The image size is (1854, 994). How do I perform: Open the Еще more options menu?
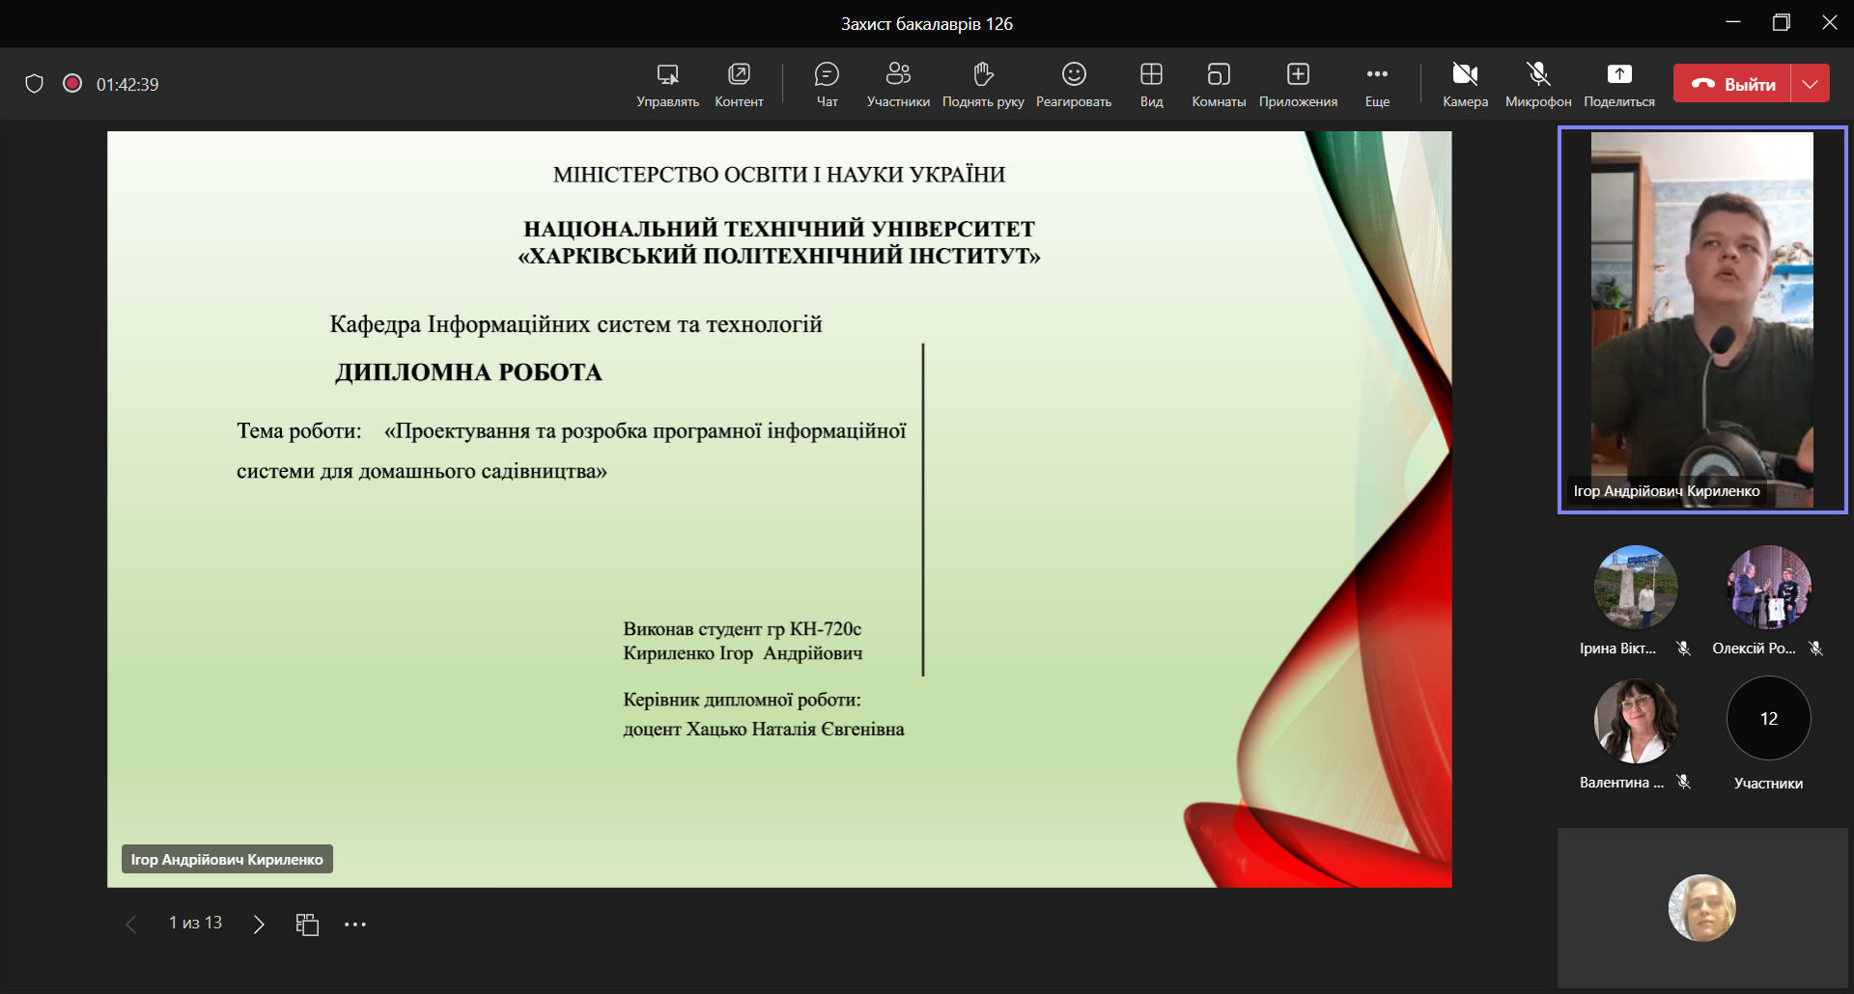[1377, 84]
